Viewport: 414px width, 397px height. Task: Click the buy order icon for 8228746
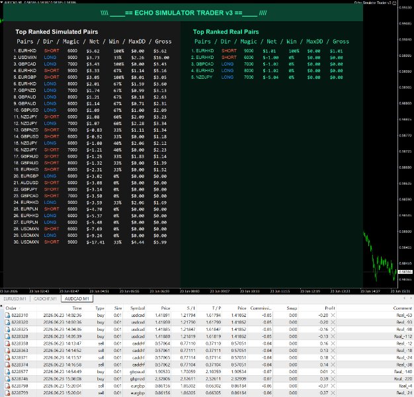(7, 378)
